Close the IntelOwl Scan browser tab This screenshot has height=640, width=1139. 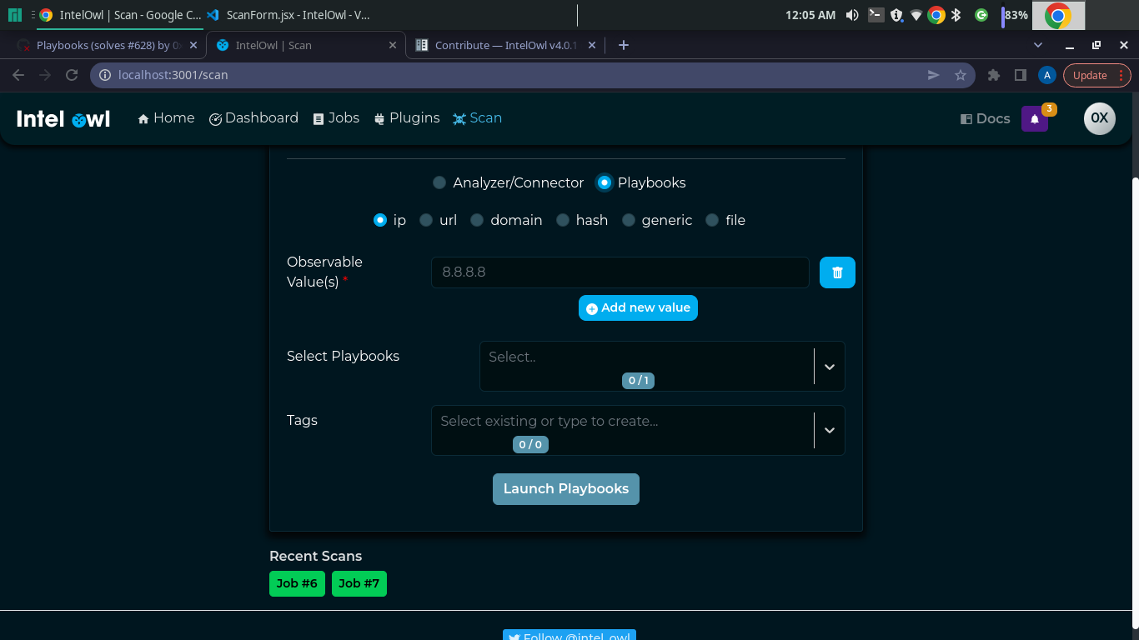point(393,45)
